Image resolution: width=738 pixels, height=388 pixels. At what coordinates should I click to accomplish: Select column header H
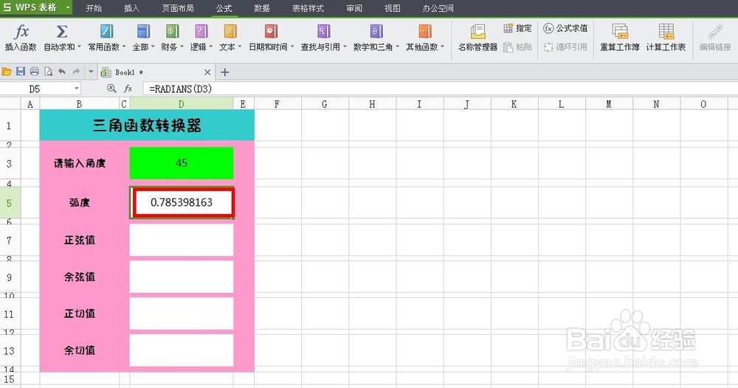(x=372, y=104)
